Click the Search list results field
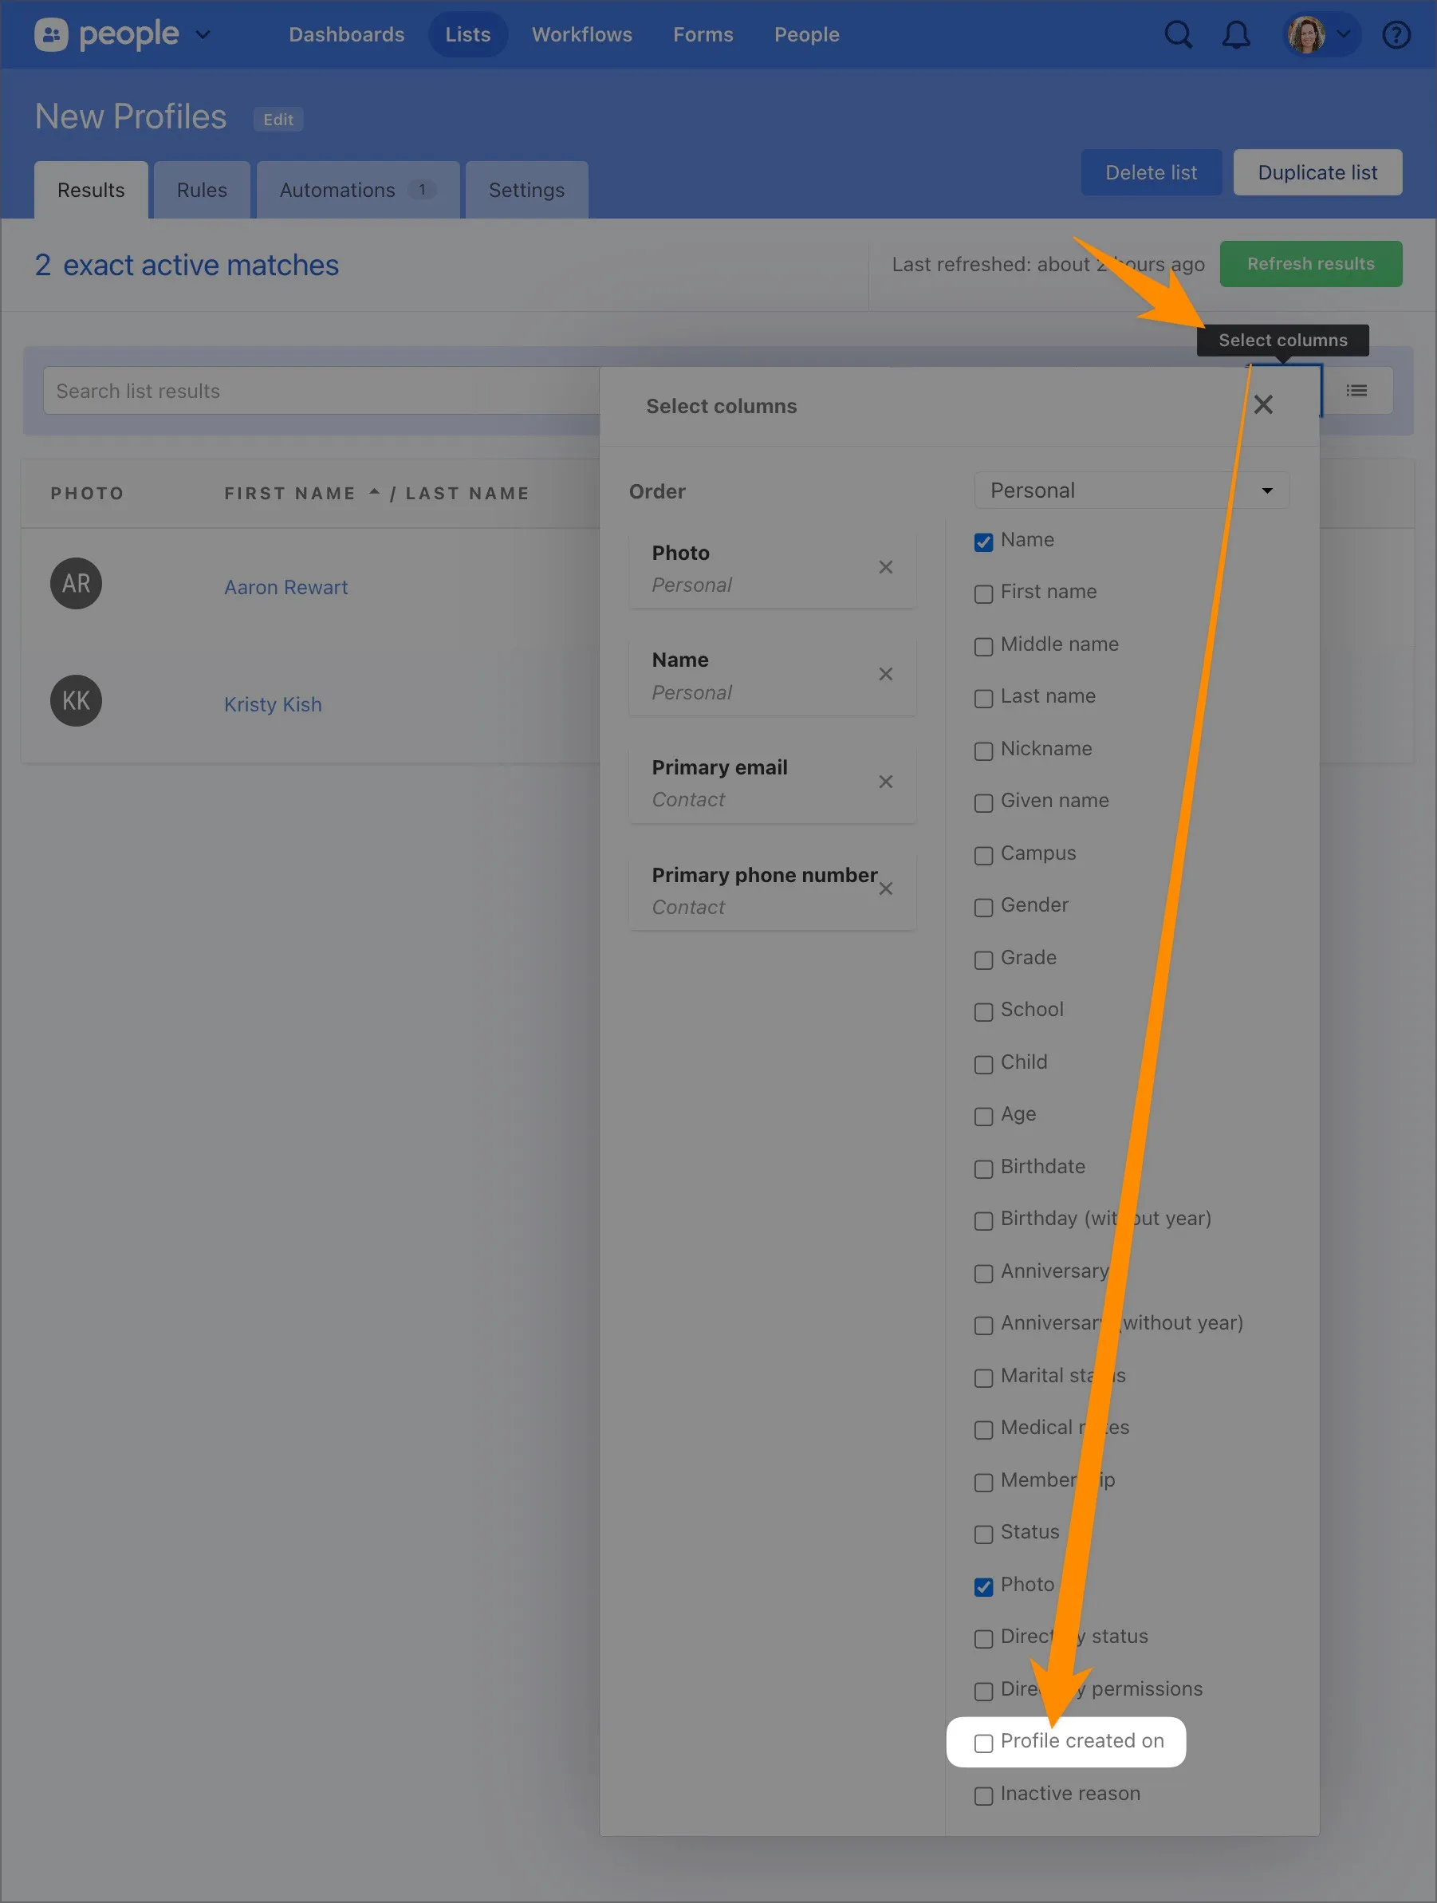This screenshot has height=1903, width=1437. (318, 392)
